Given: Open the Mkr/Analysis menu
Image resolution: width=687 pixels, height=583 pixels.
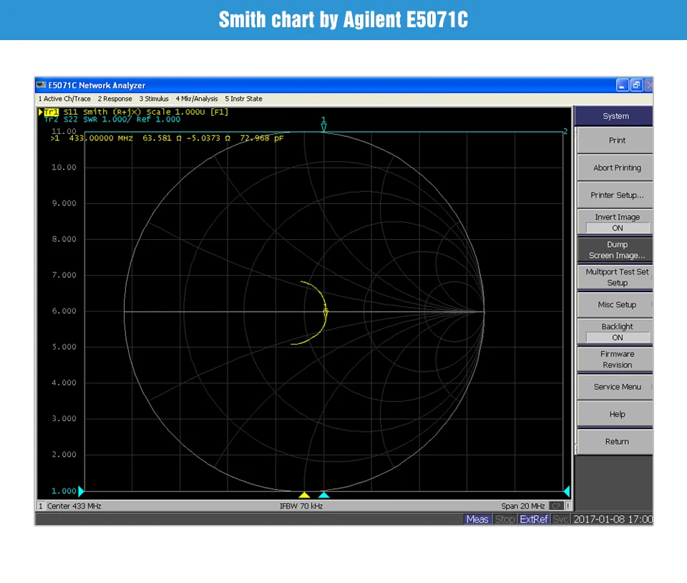Looking at the screenshot, I should [x=197, y=99].
